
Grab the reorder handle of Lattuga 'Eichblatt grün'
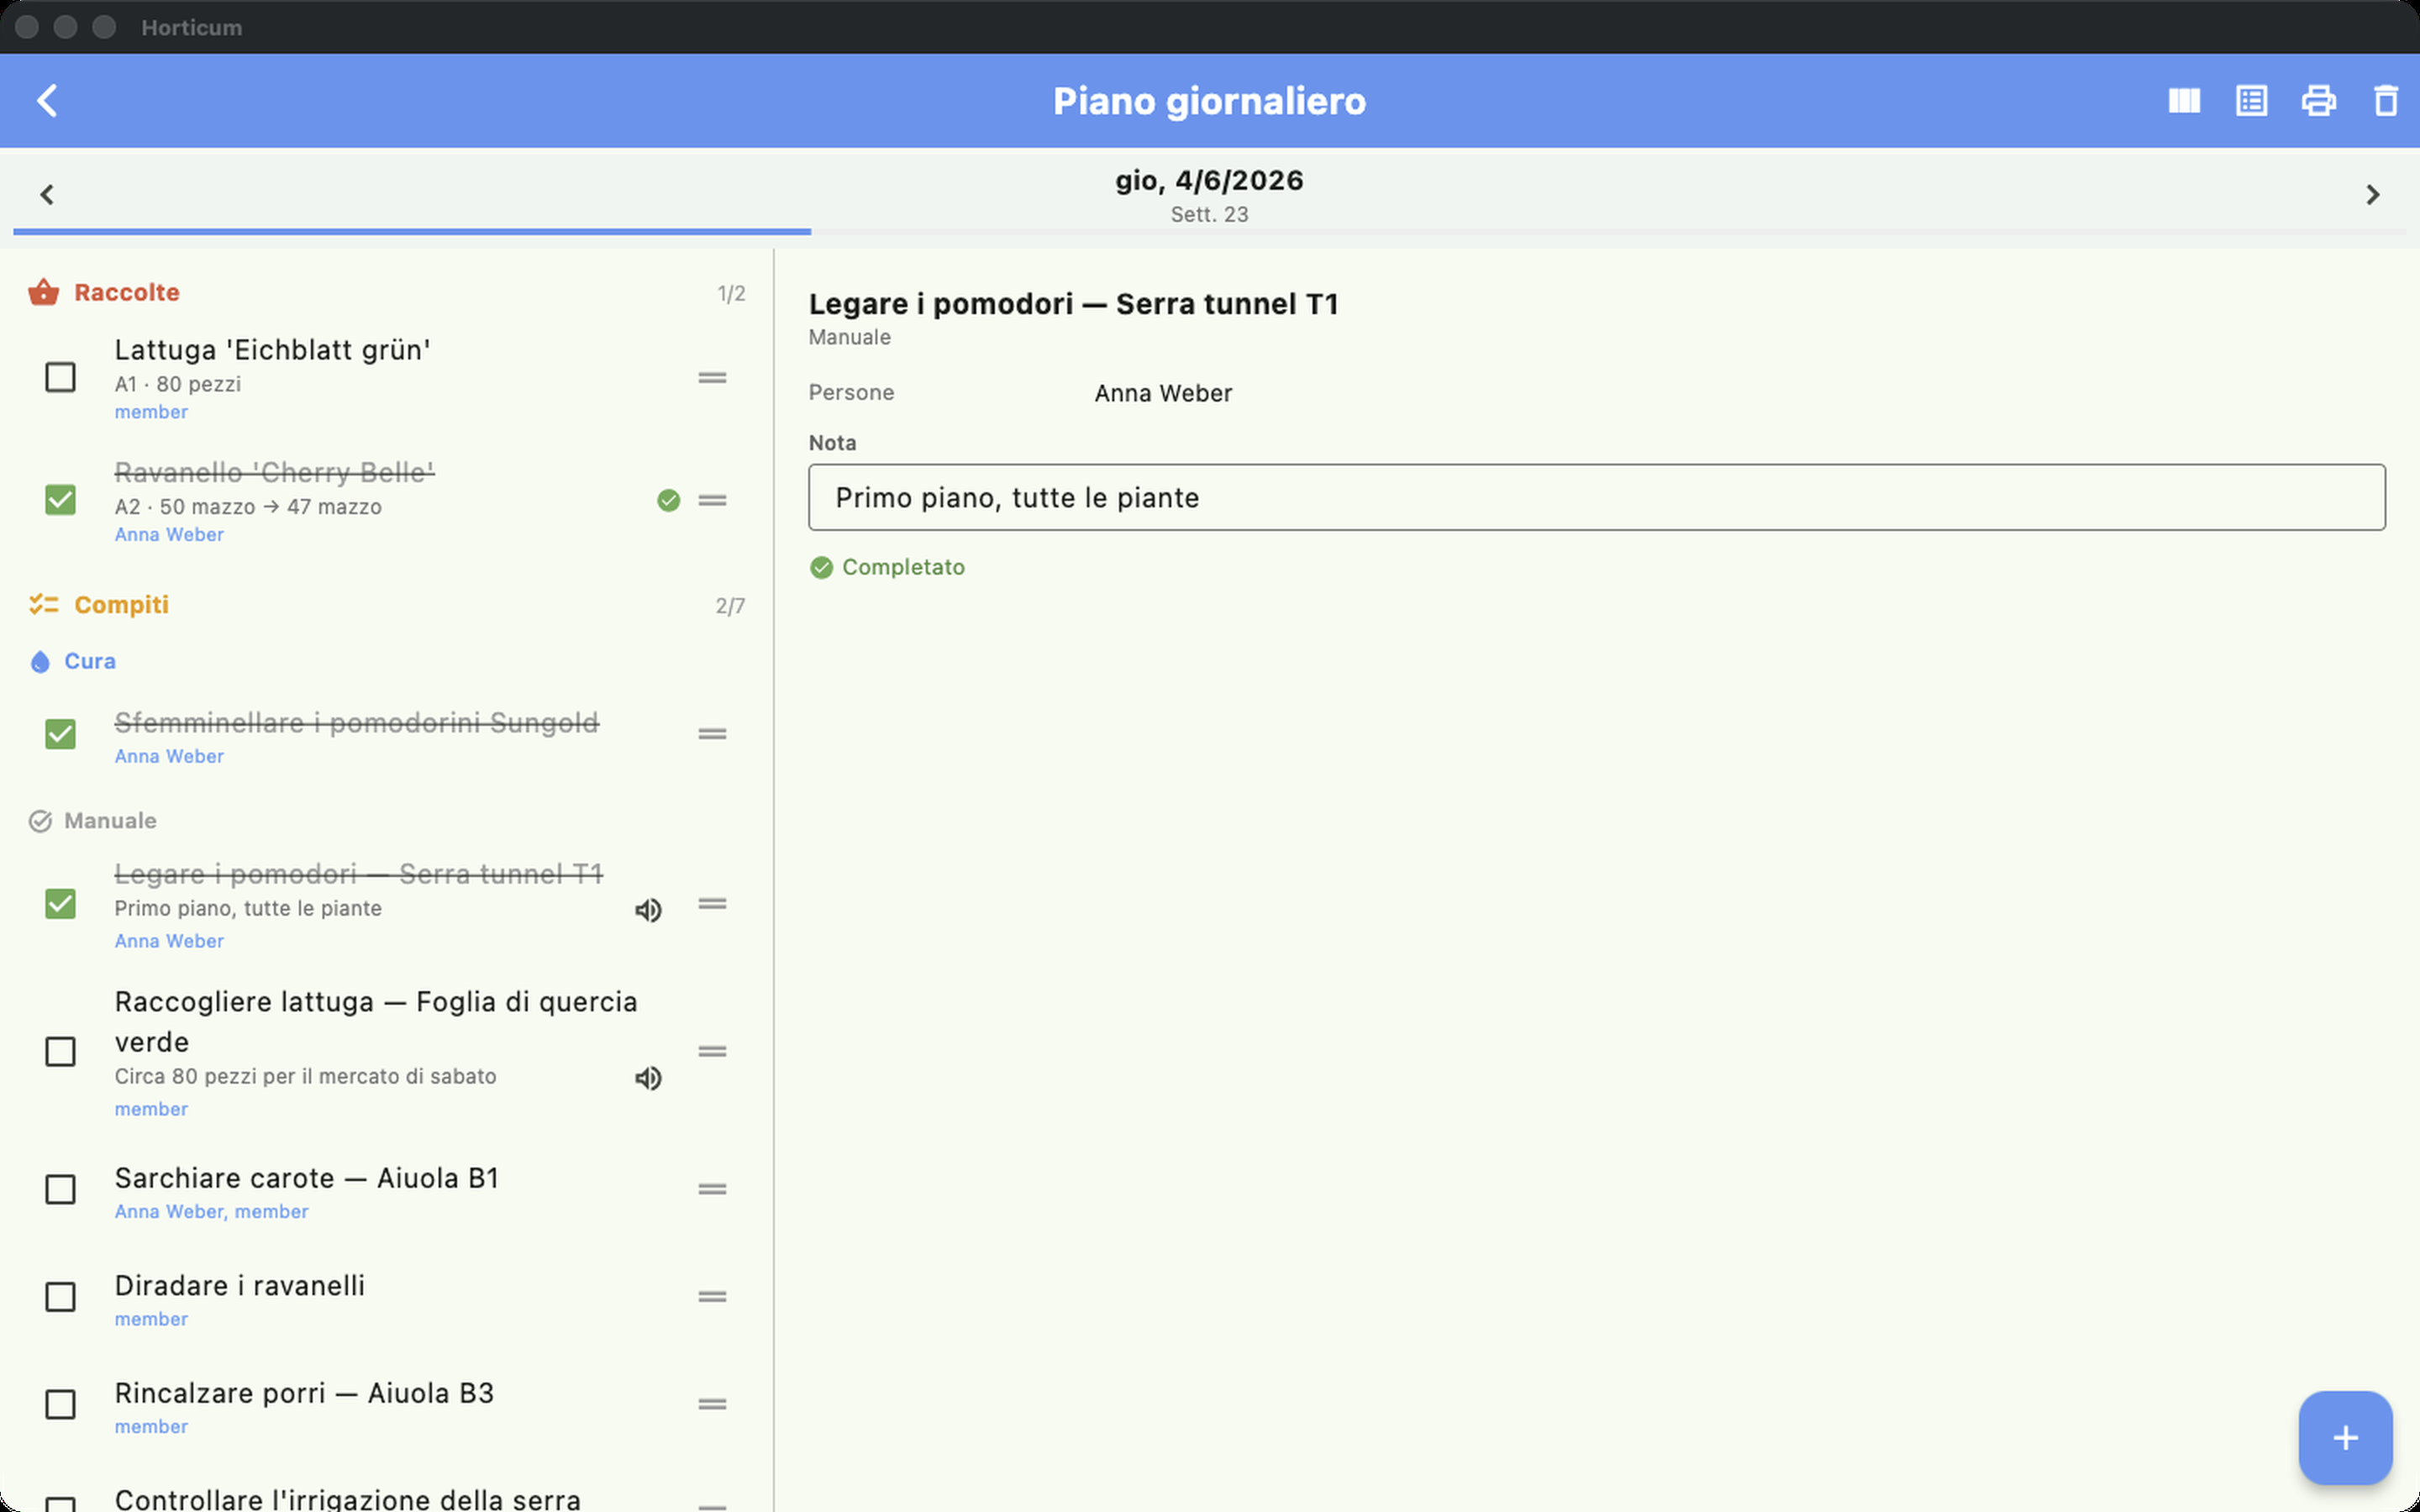tap(712, 378)
